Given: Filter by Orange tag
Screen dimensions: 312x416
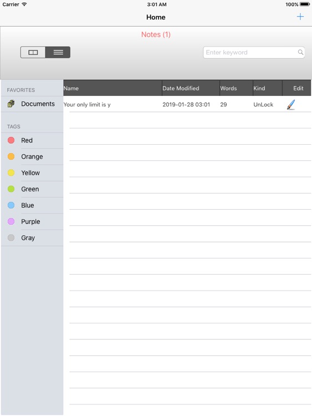Looking at the screenshot, I should click(x=32, y=156).
